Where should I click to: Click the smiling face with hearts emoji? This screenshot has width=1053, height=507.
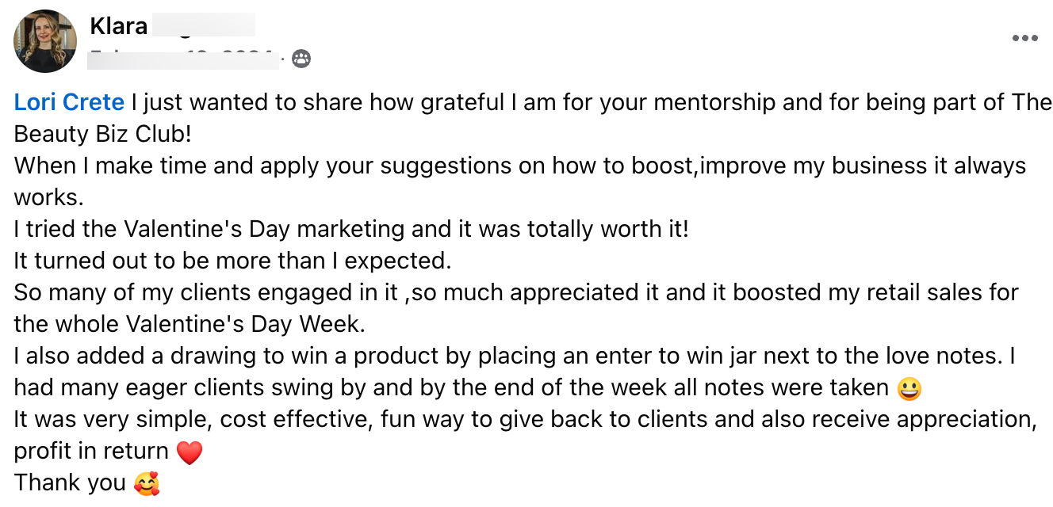[x=147, y=483]
